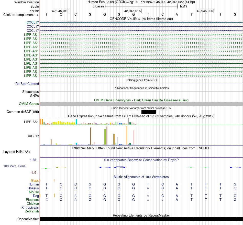Open 'RefSeq genes from NCBI' track title
The height and width of the screenshot is (225, 243).
click(x=141, y=80)
